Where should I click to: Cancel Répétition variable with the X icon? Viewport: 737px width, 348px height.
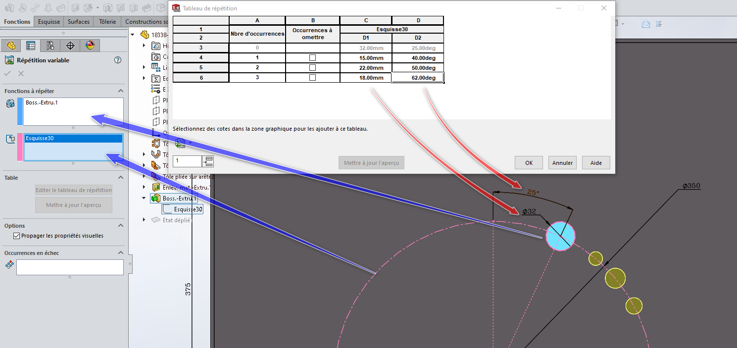pos(21,73)
